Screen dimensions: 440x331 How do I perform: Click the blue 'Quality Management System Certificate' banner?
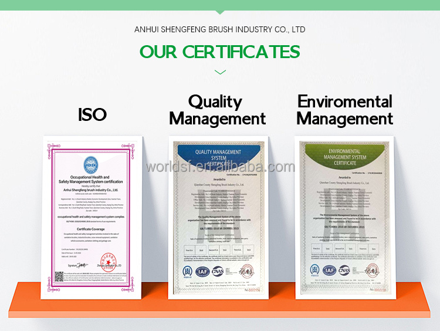coord(219,158)
